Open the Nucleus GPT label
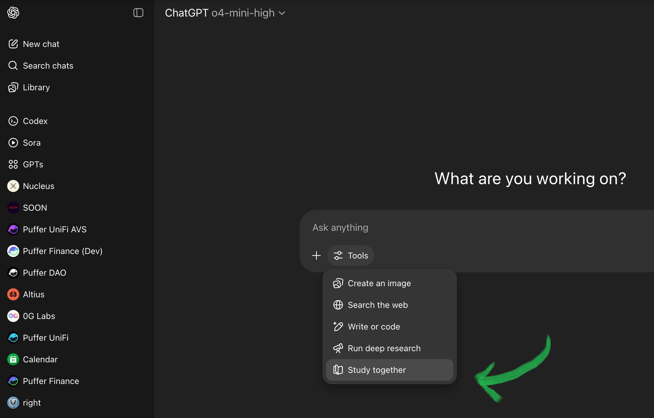654x418 pixels. tap(39, 186)
